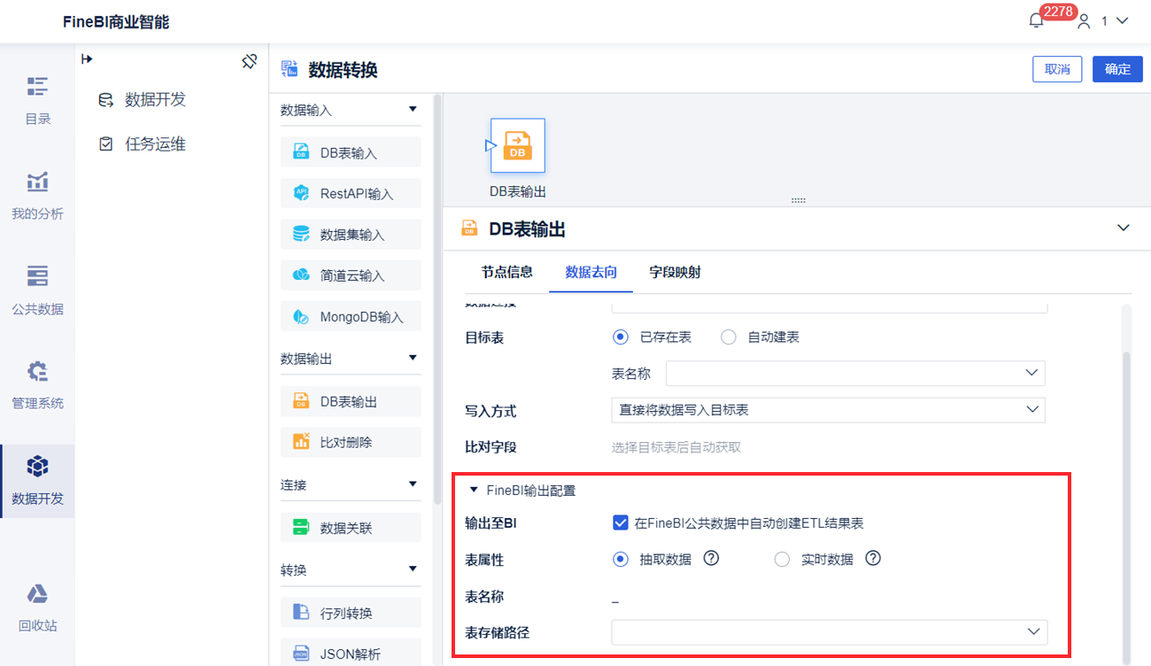Click the FineBI商业智能 title

tap(116, 22)
